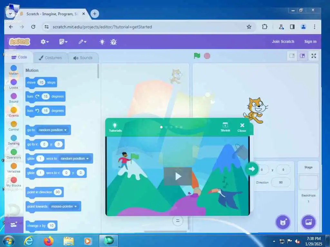Open the Scratch settings gear menu
Viewport: 330px width, 247px height.
[44, 42]
